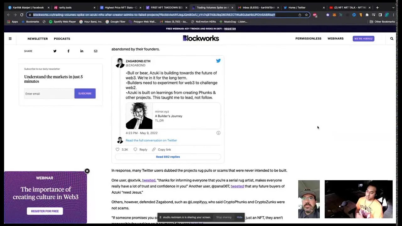Go forward in browser history
This screenshot has width=402, height=226.
coord(15,15)
